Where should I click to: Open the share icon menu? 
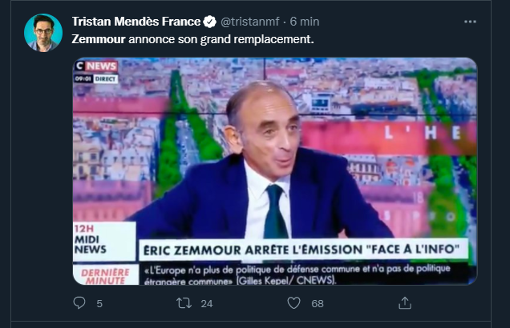click(405, 303)
